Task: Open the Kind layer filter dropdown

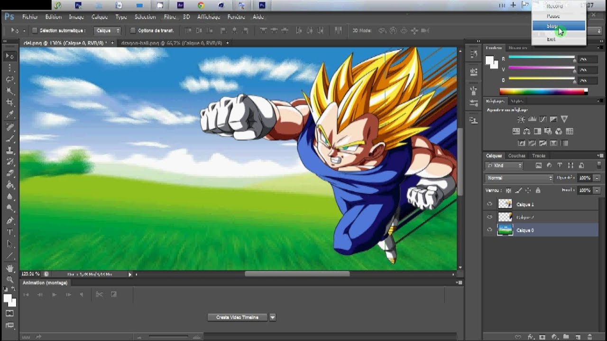Action: pos(504,165)
